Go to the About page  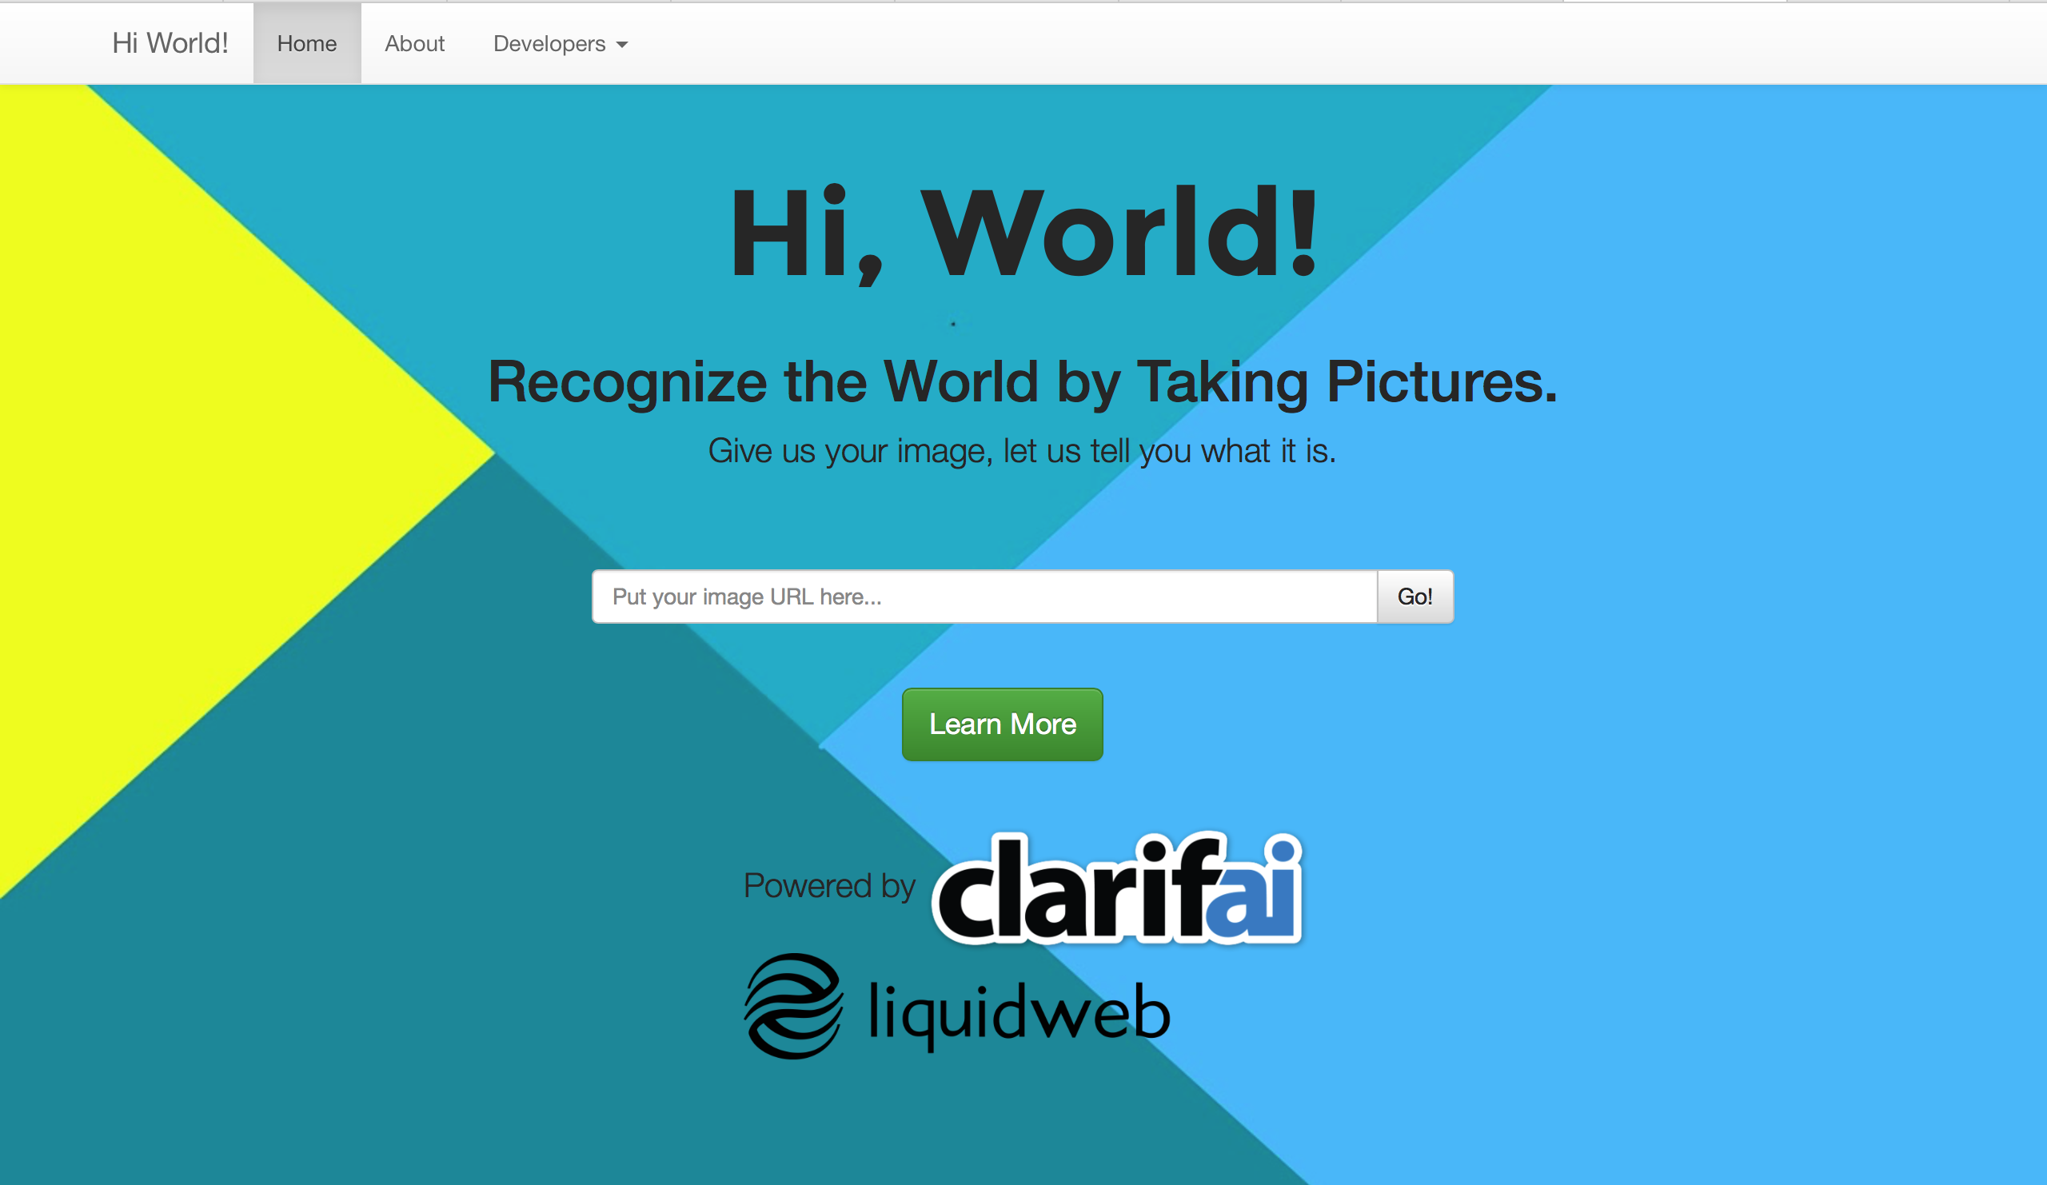click(414, 43)
